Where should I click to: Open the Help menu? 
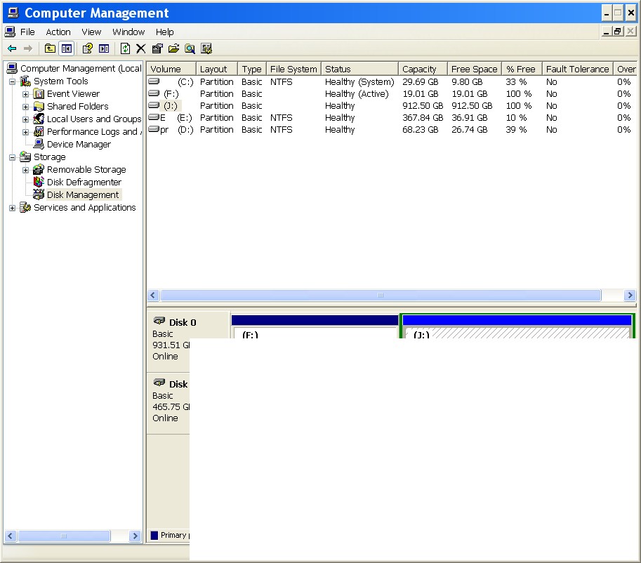[164, 32]
